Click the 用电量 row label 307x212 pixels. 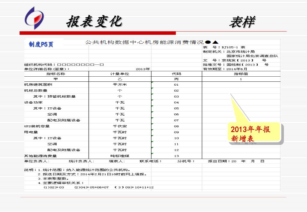coord(31,132)
